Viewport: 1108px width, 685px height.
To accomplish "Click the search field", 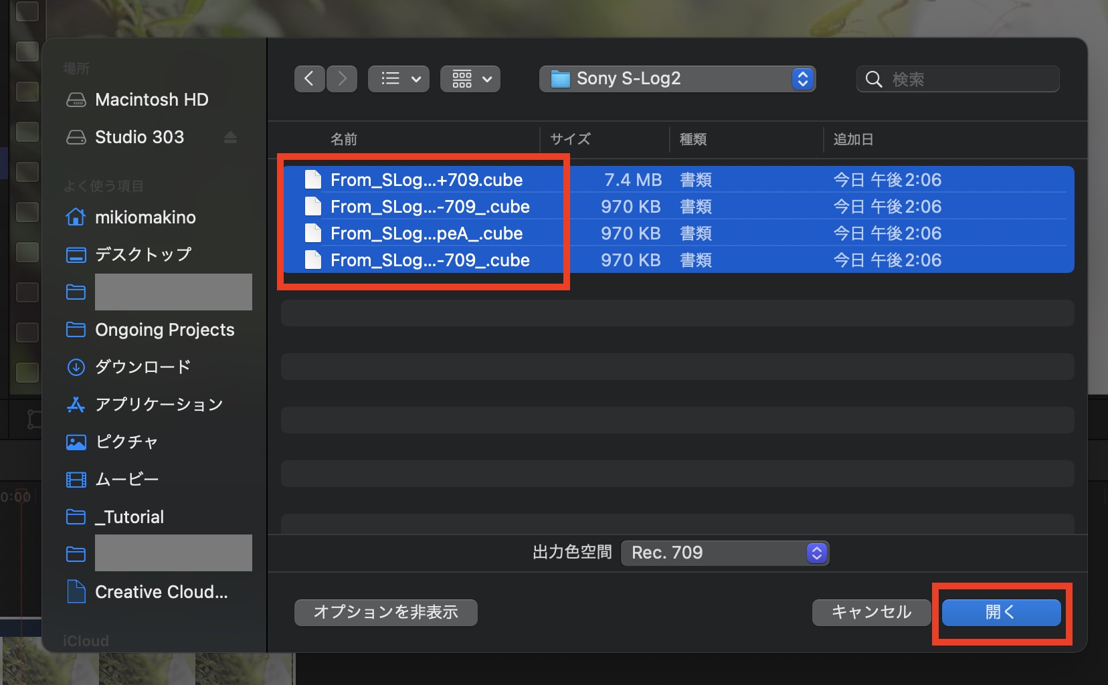I will pyautogui.click(x=957, y=79).
